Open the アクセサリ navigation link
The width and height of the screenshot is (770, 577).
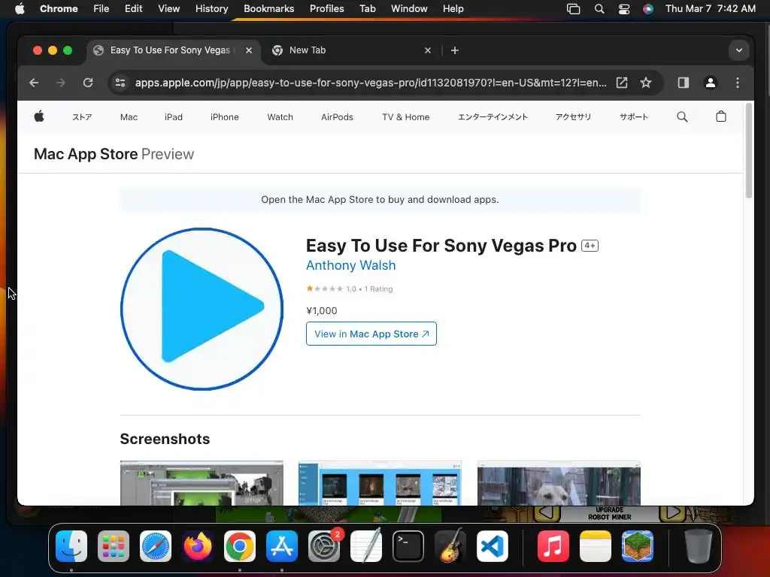pos(573,117)
